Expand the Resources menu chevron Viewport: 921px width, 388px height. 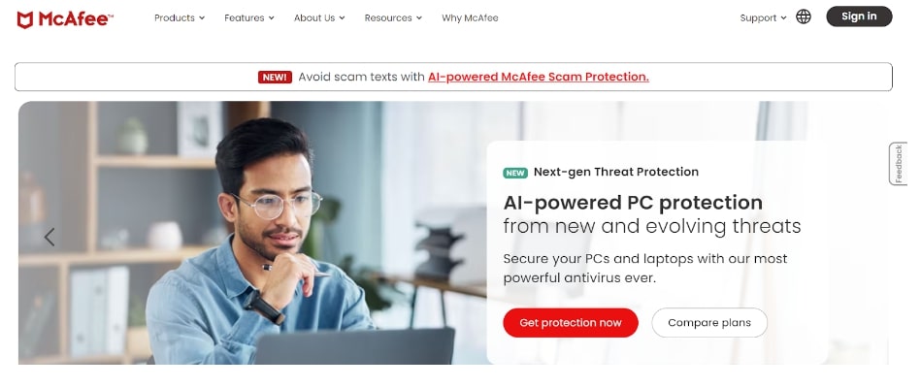(419, 18)
